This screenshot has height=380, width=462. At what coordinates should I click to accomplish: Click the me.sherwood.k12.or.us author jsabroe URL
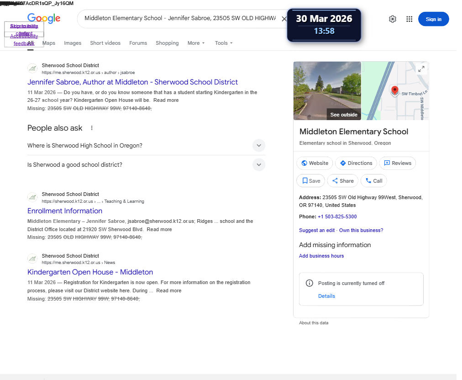tap(88, 73)
